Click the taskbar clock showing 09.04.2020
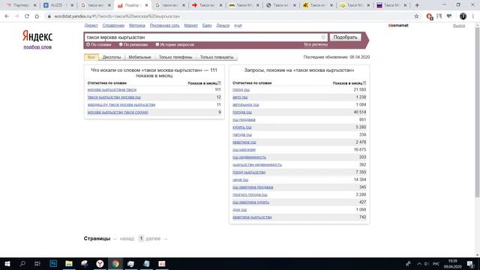480x270 pixels. tap(452, 264)
